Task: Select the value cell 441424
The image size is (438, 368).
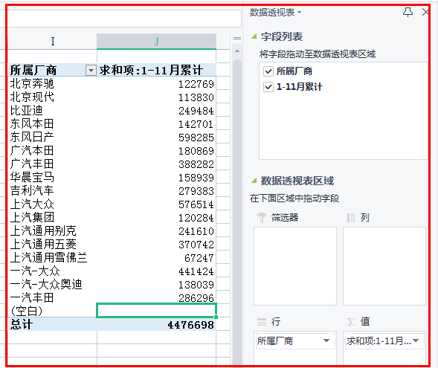Action: point(156,271)
